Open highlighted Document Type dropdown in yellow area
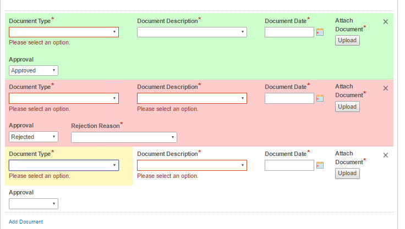The width and height of the screenshot is (405, 229). [x=64, y=165]
